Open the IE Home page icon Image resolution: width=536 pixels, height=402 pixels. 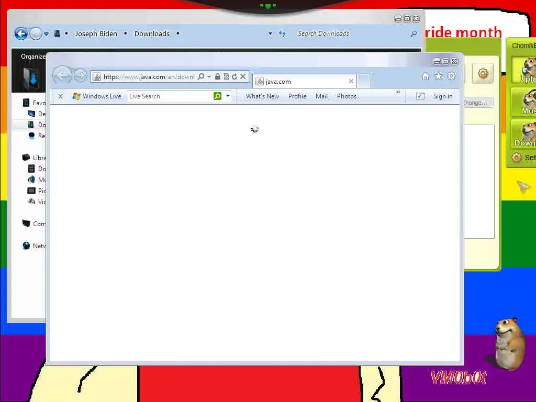tap(425, 76)
